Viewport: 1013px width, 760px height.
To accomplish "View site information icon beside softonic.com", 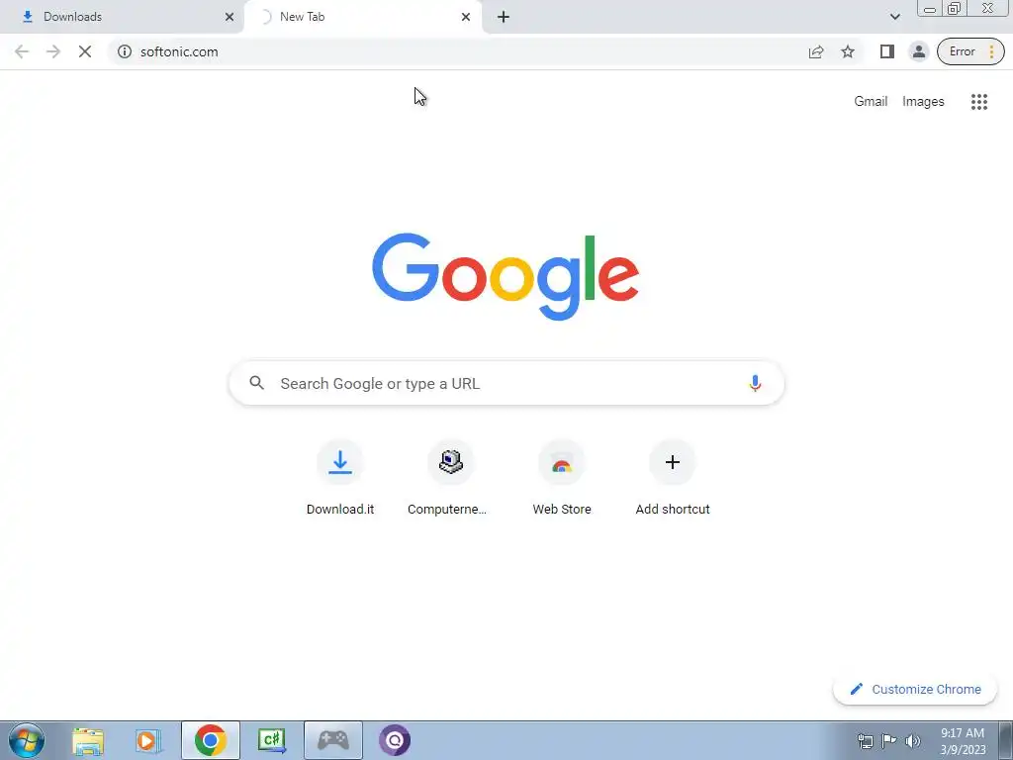I will point(125,51).
